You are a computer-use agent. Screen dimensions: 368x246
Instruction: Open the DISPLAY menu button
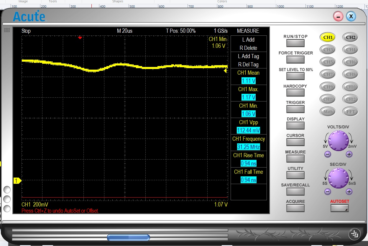295,126
